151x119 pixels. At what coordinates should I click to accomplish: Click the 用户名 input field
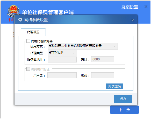tap(62, 75)
